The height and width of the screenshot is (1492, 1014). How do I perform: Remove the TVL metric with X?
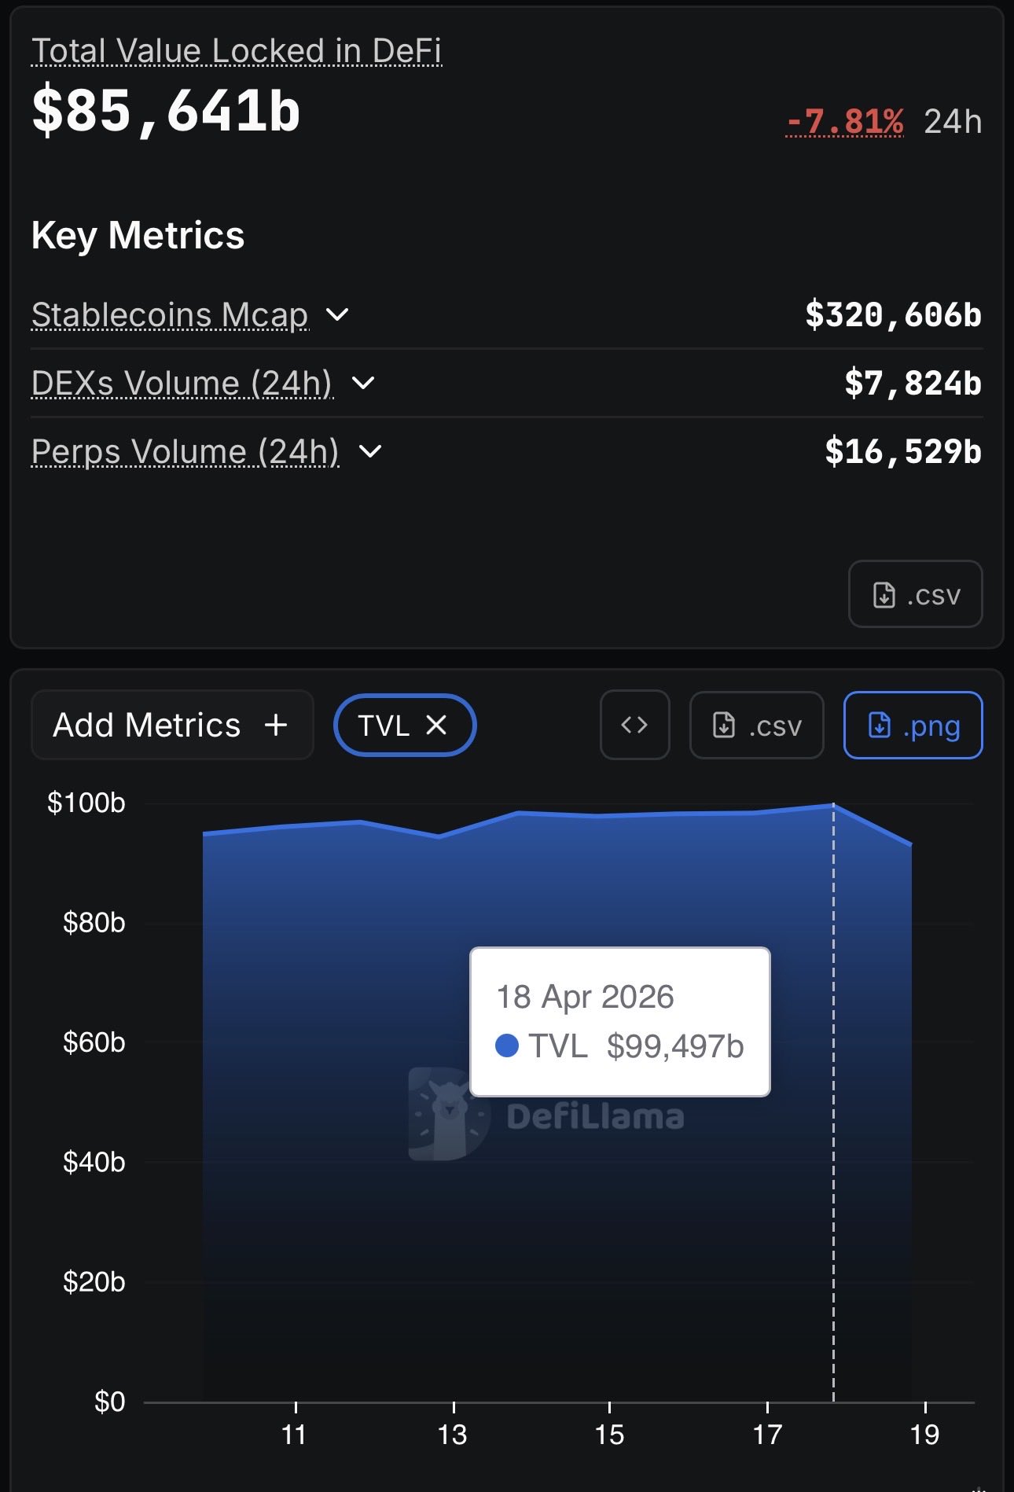point(436,725)
